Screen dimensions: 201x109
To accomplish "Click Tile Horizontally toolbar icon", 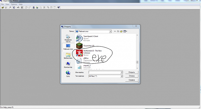I will [52, 8].
